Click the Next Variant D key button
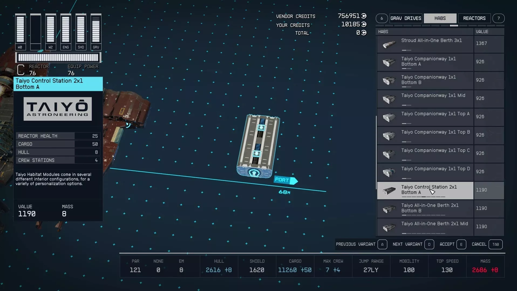Screen dimensions: 517x291 pyautogui.click(x=429, y=244)
